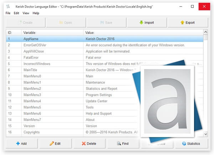Image resolution: width=214 pixels, height=155 pixels.
Task: Click the disabled Open button
Action: (x=66, y=23)
